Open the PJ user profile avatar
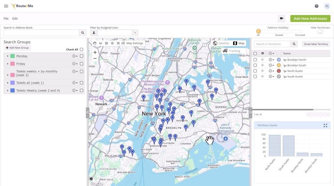 pyautogui.click(x=327, y=6)
